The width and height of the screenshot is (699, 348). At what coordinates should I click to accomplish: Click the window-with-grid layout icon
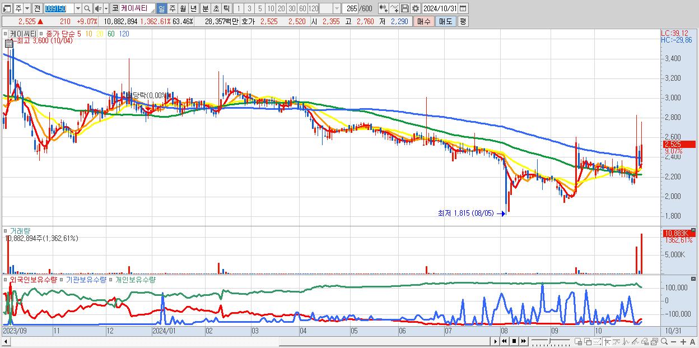579,342
